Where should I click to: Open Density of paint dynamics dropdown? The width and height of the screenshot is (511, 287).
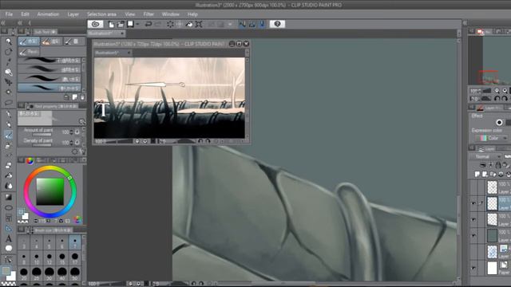[77, 142]
